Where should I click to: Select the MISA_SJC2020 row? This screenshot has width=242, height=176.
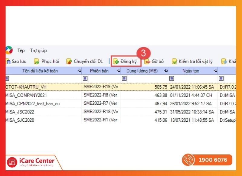pos(121,120)
